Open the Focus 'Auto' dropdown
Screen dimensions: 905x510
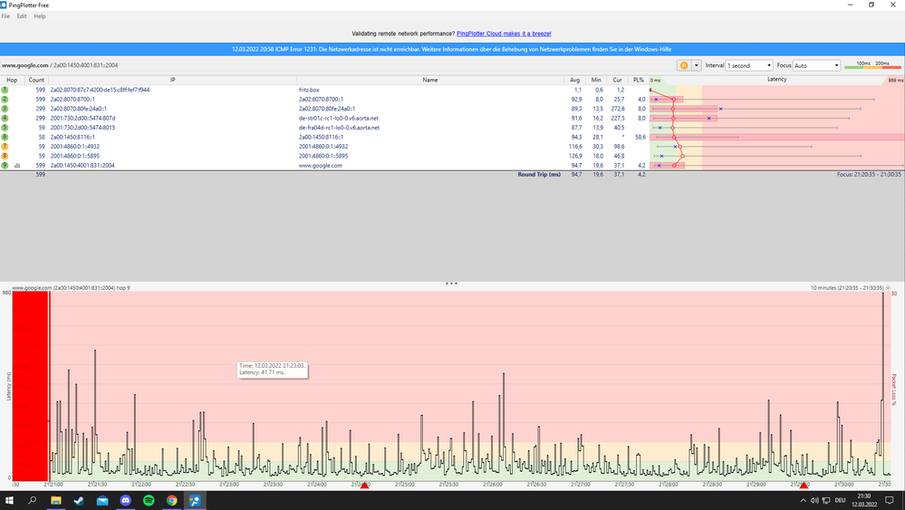tap(817, 65)
